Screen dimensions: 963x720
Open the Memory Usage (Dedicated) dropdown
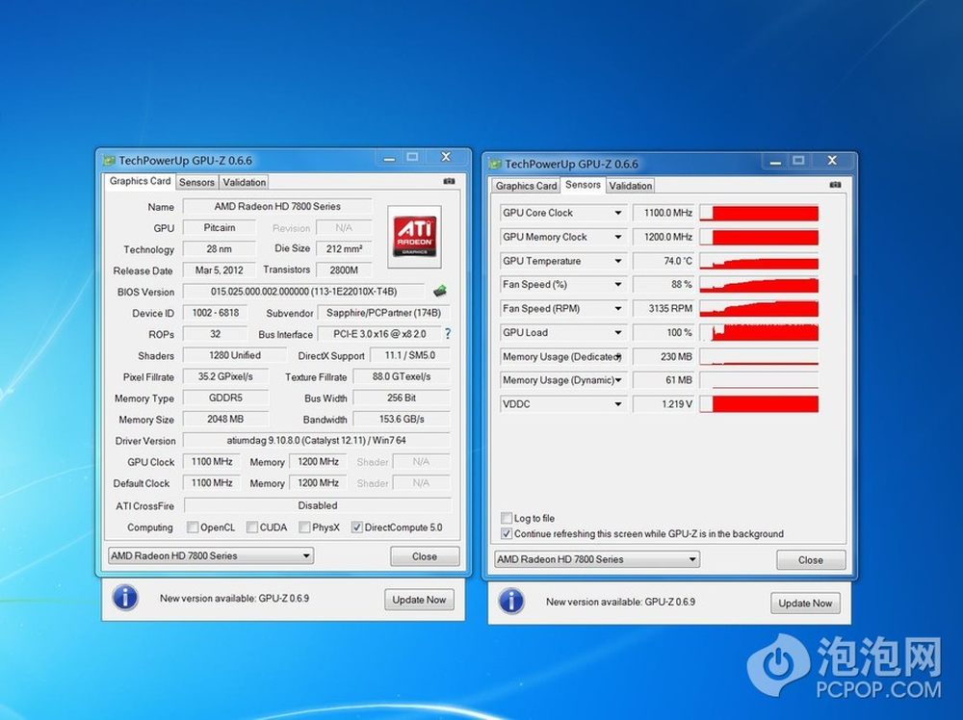[618, 356]
